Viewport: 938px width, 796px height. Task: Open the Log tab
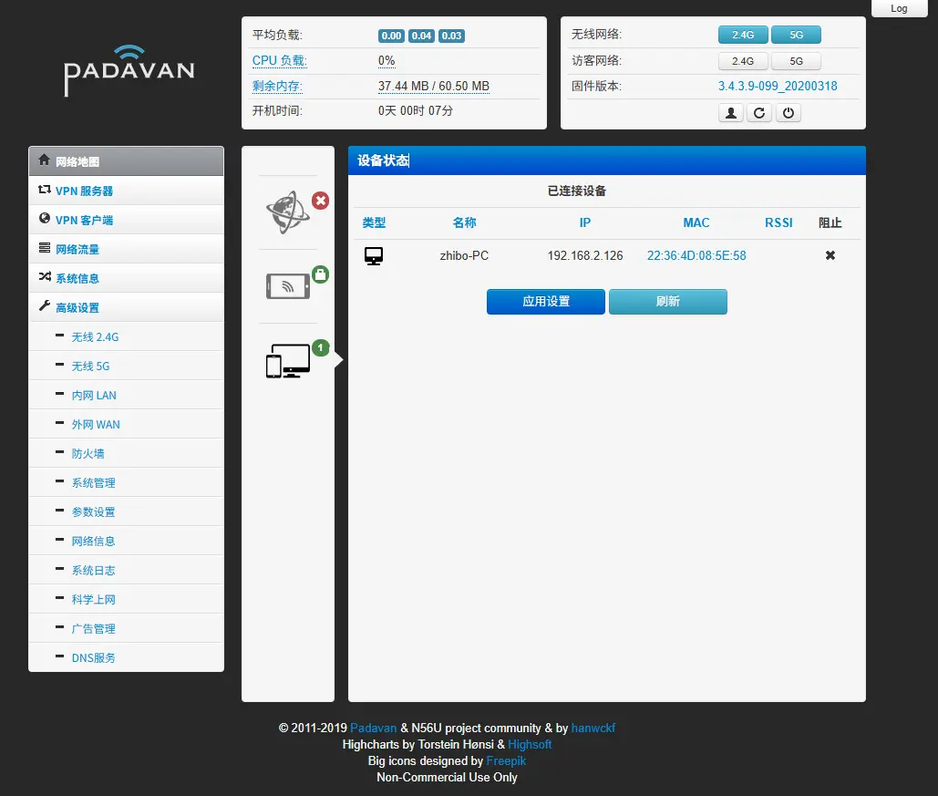point(899,8)
